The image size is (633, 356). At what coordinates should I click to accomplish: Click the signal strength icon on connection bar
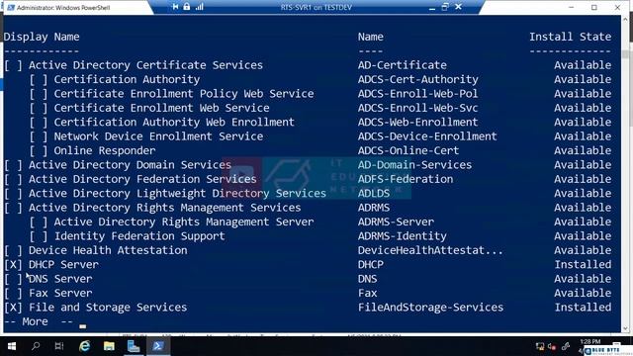pos(200,7)
